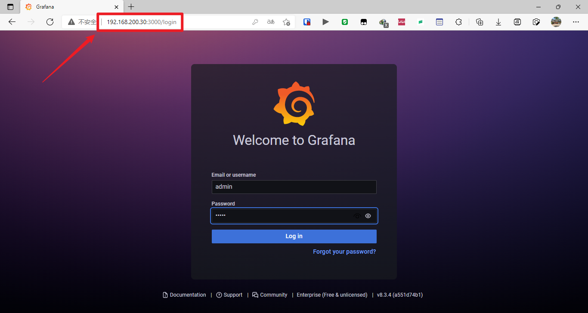Image resolution: width=588 pixels, height=313 pixels.
Task: Open the Collections icon
Action: [480, 22]
